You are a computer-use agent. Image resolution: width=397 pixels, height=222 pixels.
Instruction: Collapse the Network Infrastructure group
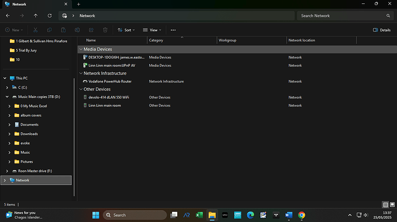tap(81, 73)
